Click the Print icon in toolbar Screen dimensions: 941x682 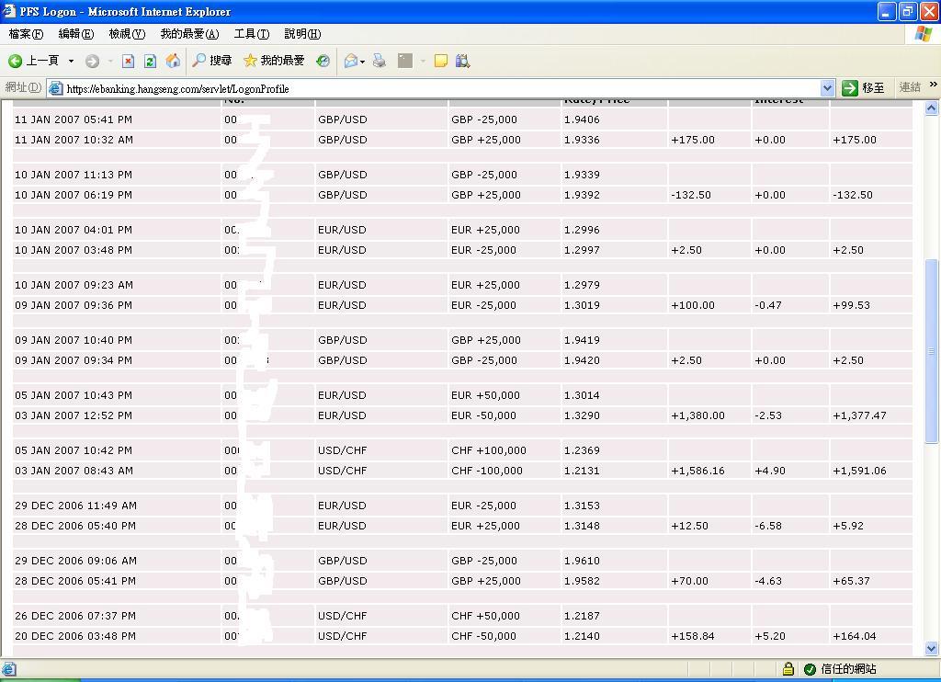[379, 62]
